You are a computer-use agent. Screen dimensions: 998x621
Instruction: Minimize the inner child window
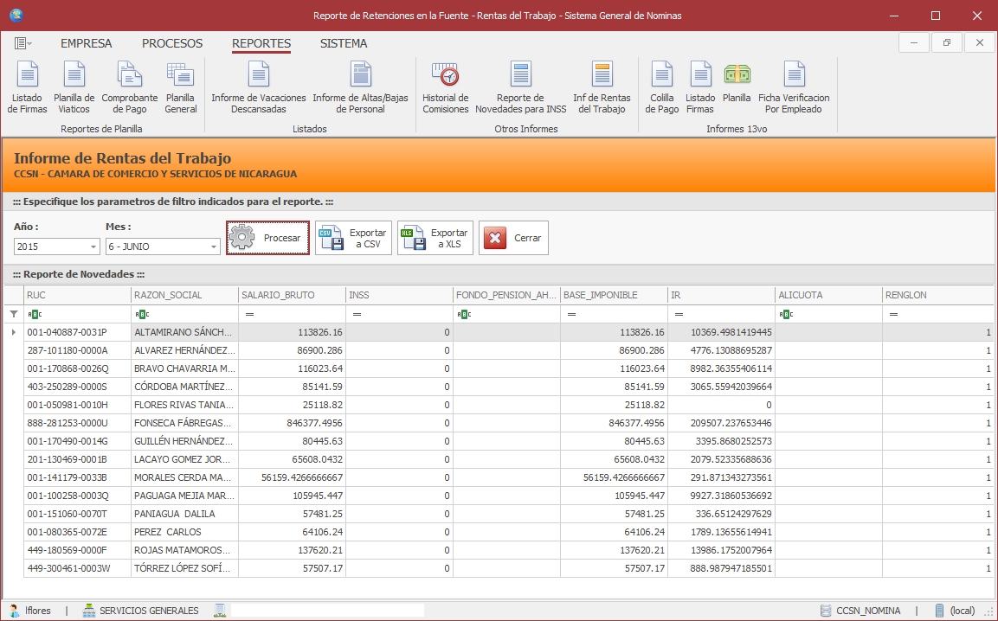(x=914, y=42)
